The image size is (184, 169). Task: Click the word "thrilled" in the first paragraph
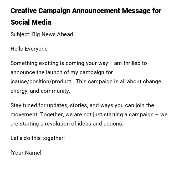pos(132,63)
